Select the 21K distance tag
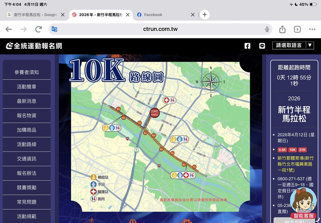Image resolution: width=321 pixels, height=223 pixels. pyautogui.click(x=302, y=150)
